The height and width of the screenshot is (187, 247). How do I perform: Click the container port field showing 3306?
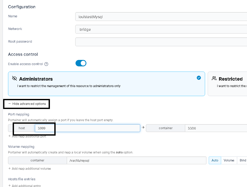(x=216, y=128)
